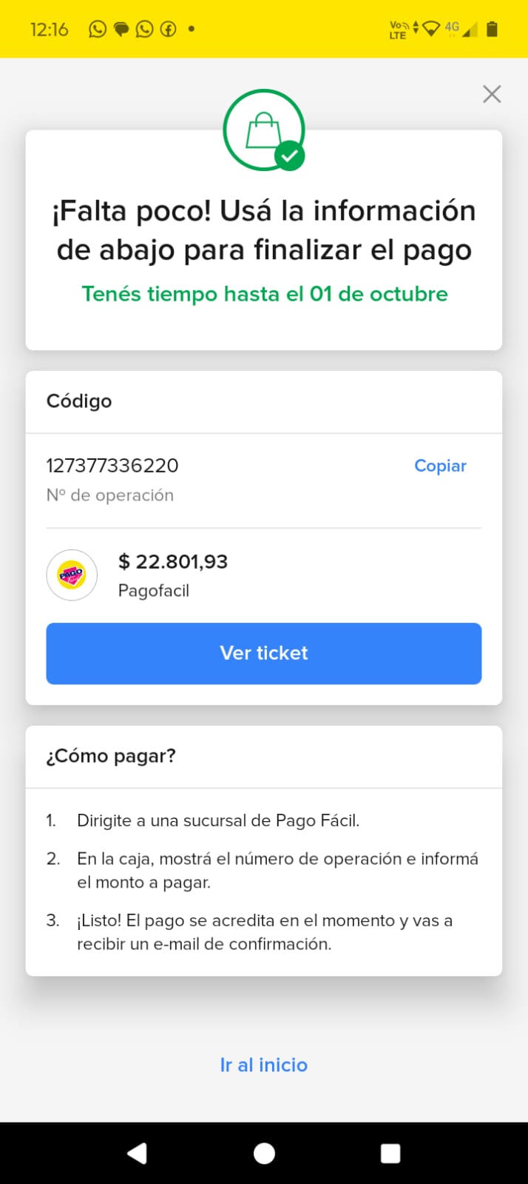The width and height of the screenshot is (528, 1184).
Task: Select the operation number 127377336220
Action: (112, 466)
